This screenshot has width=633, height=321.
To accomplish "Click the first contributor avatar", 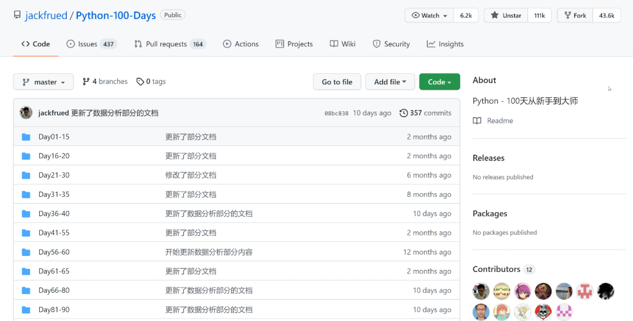I will 481,291.
